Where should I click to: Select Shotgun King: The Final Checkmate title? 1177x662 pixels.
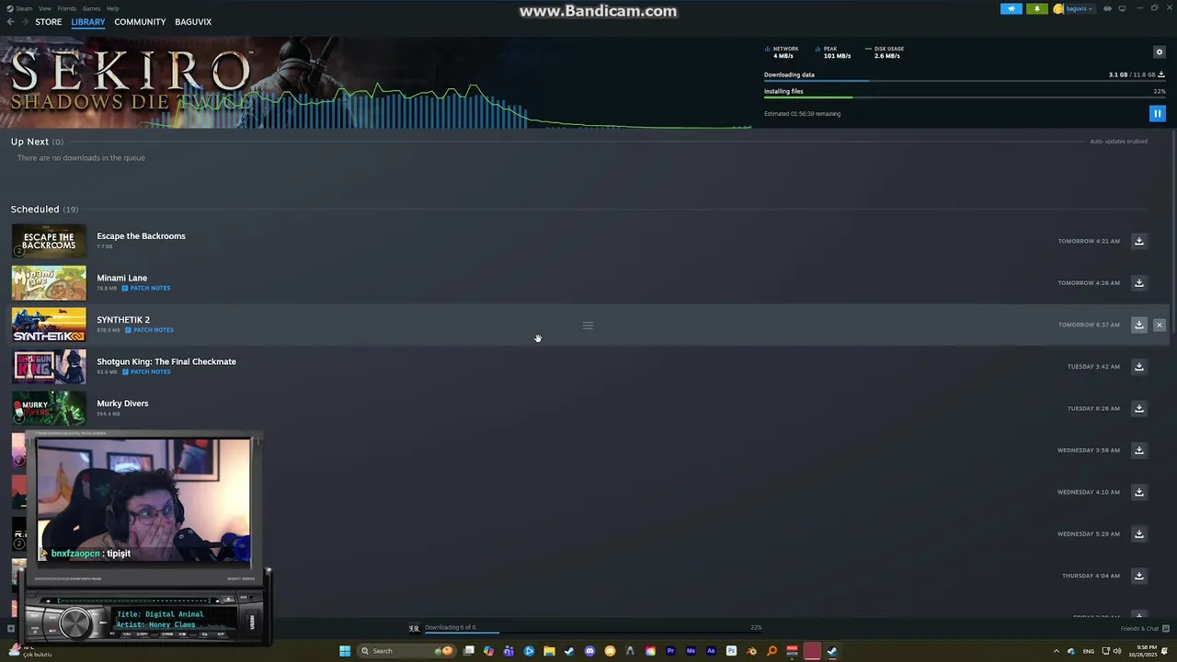166,361
